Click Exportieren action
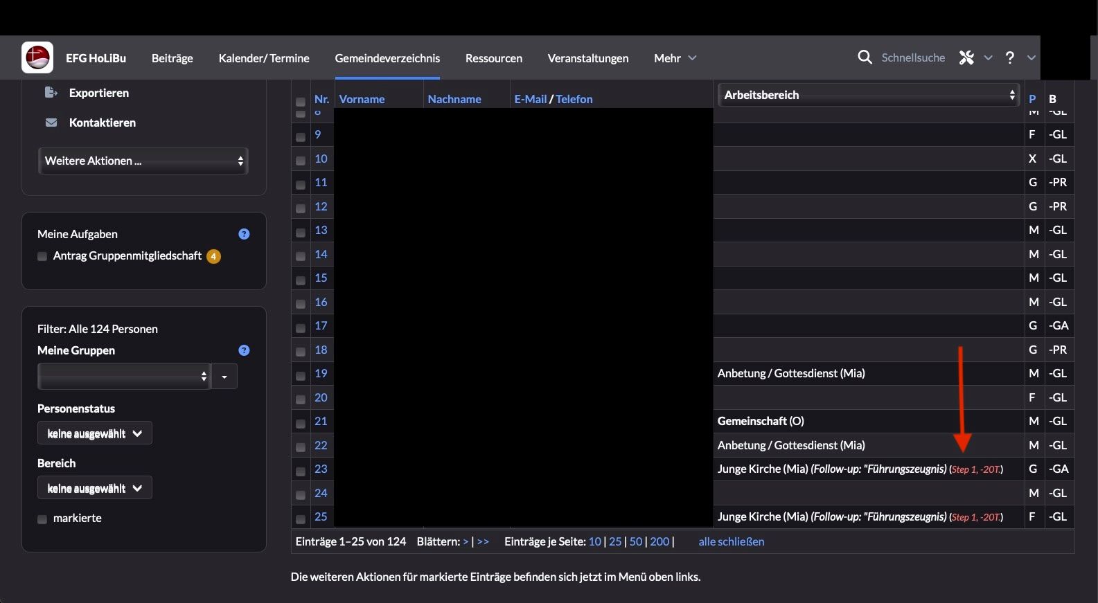 coord(99,93)
